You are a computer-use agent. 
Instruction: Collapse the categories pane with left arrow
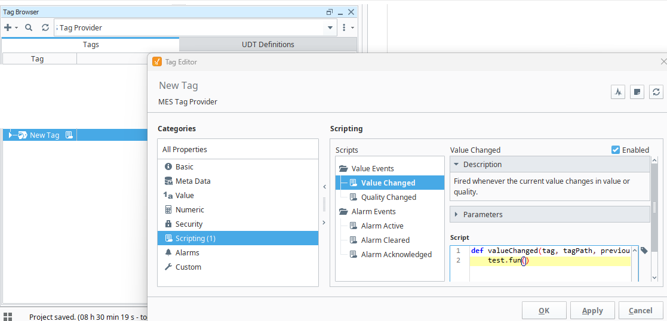coord(324,187)
